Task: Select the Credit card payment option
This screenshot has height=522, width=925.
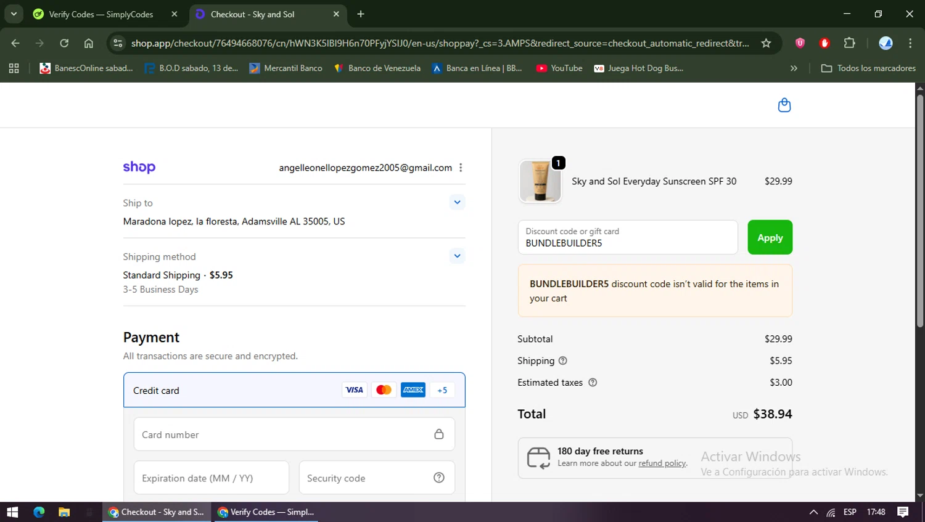Action: pyautogui.click(x=294, y=390)
